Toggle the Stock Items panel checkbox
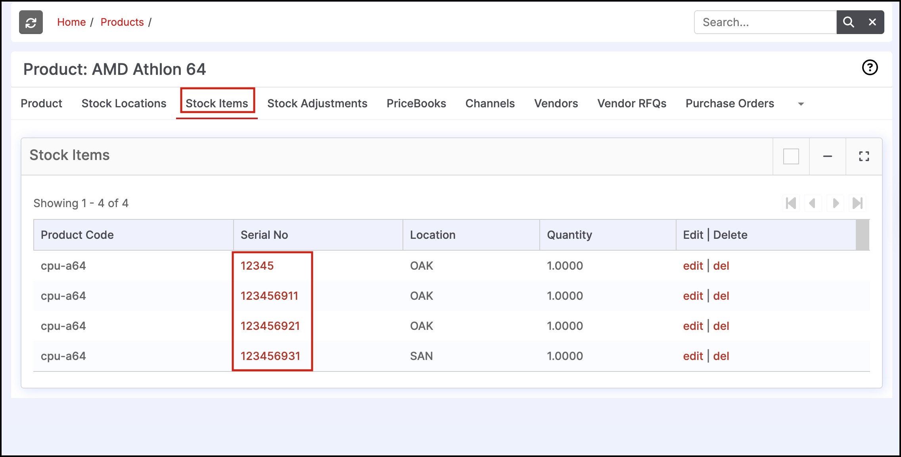901x457 pixels. (791, 156)
